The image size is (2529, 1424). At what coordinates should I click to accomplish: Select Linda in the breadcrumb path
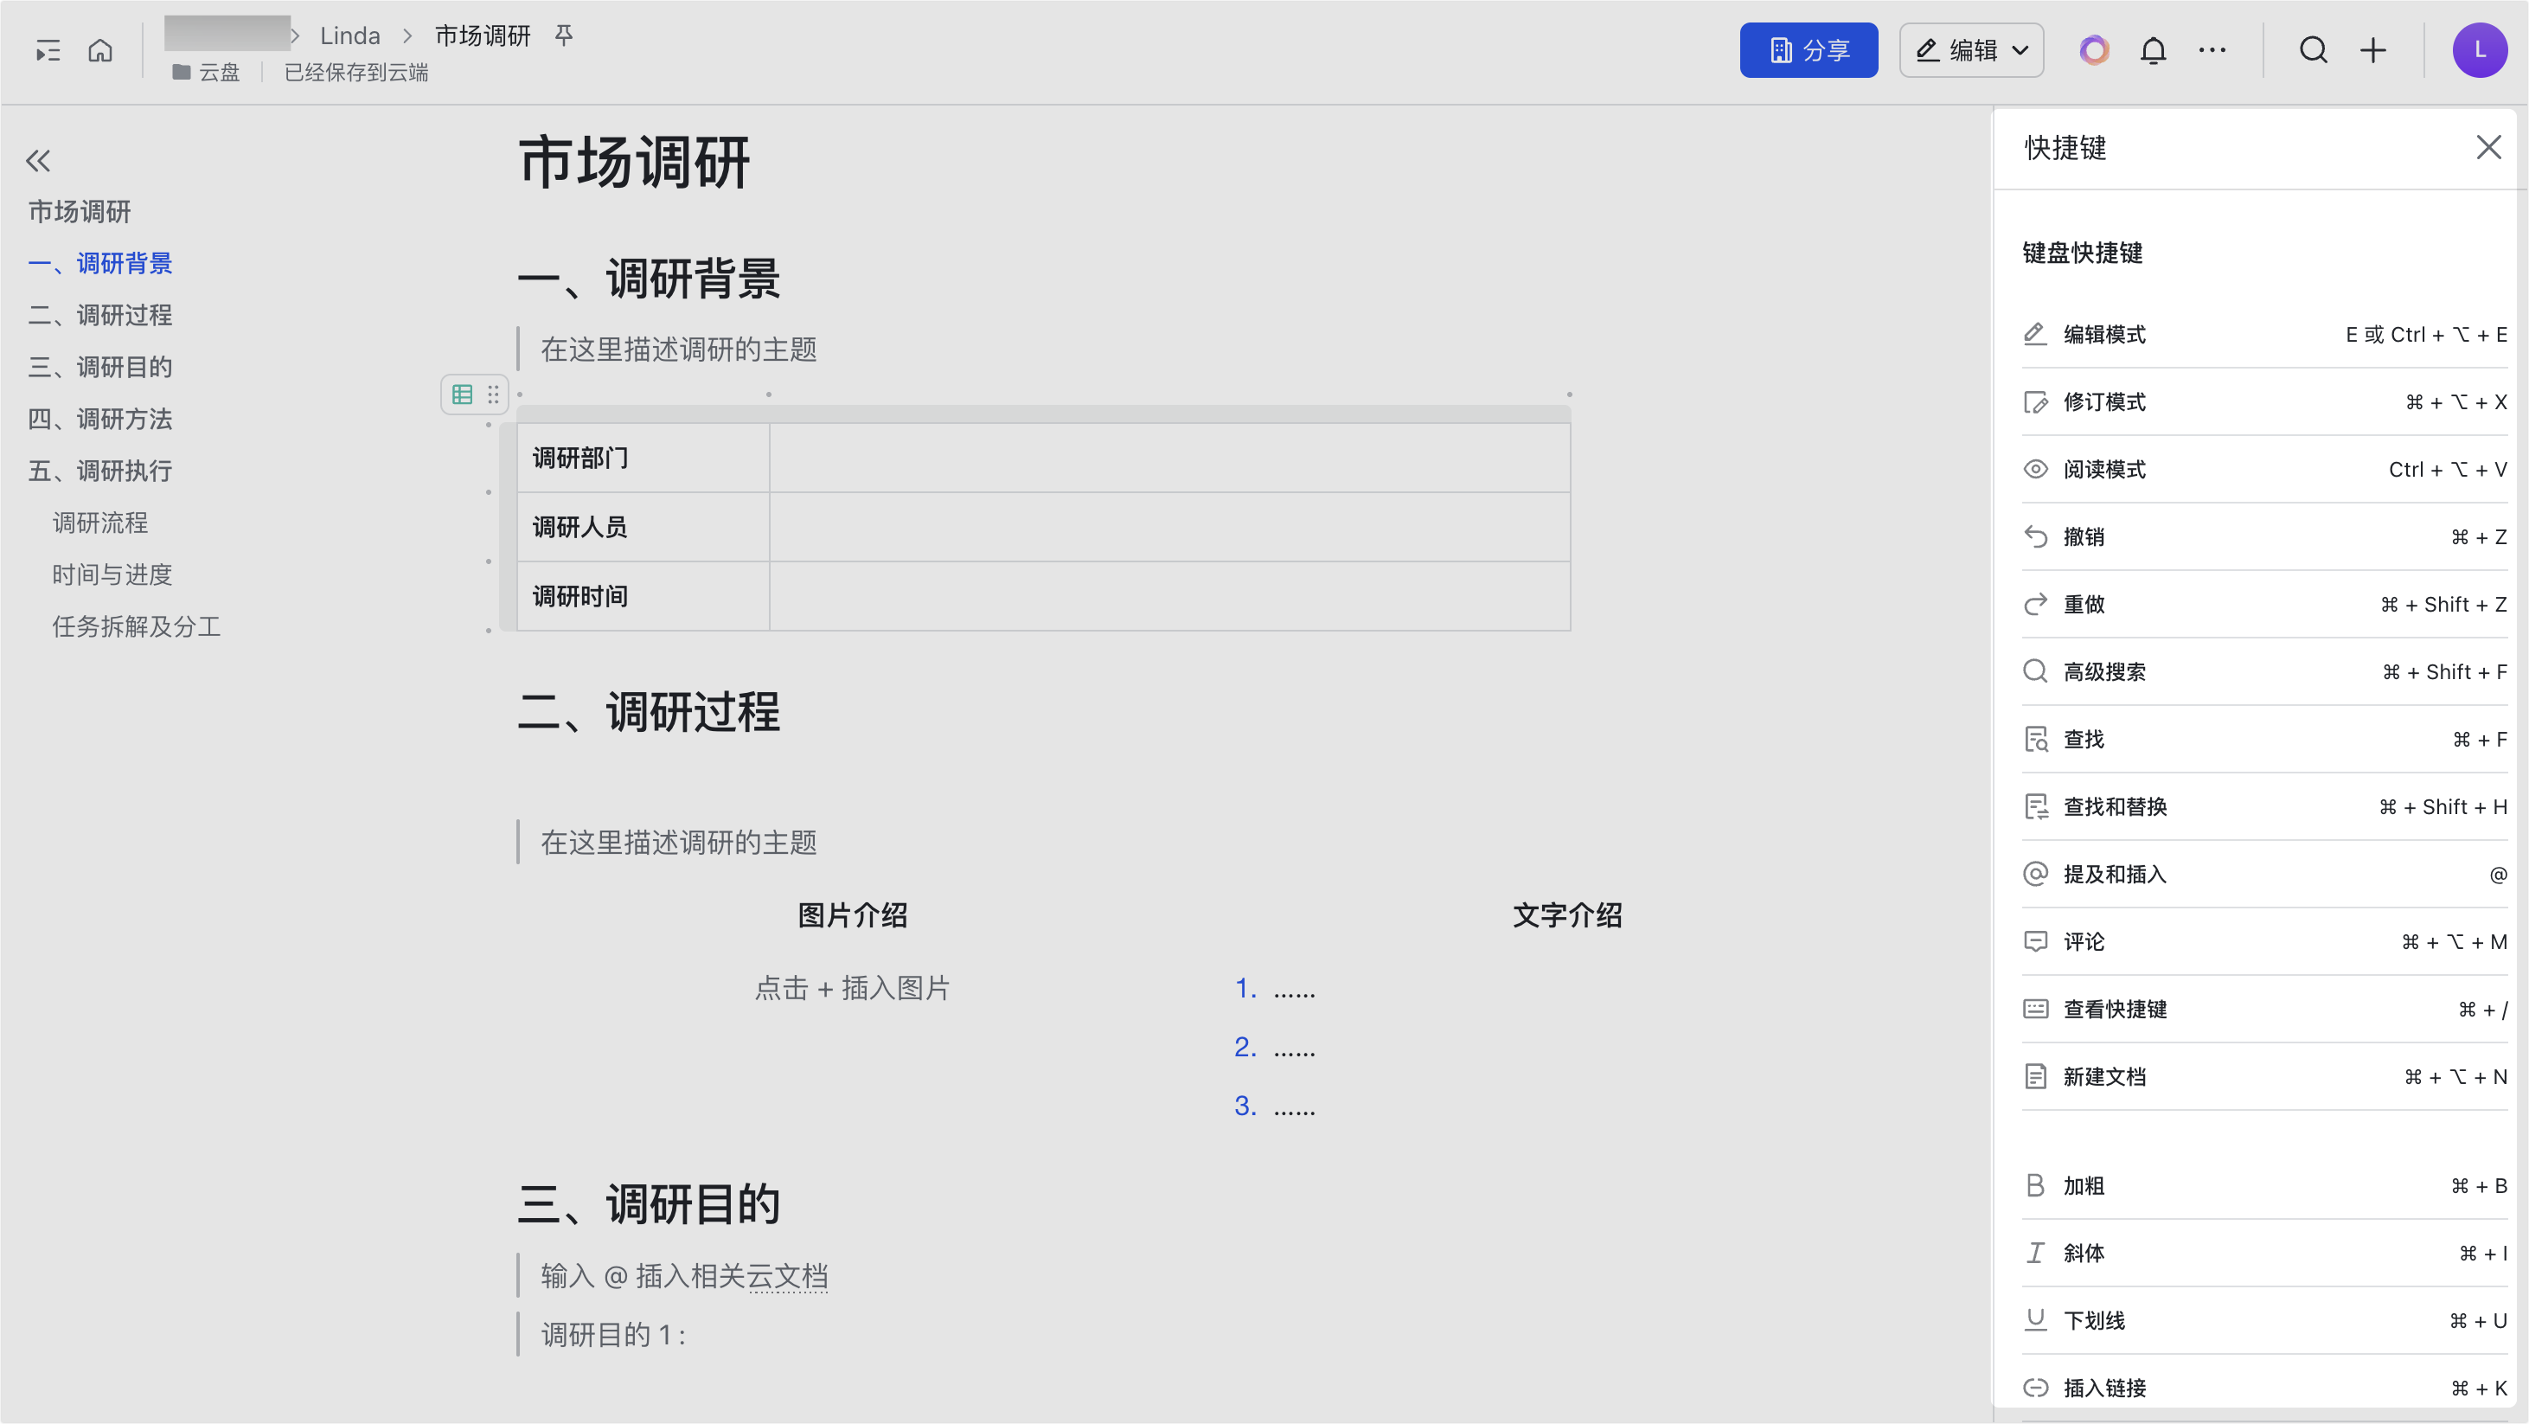349,35
